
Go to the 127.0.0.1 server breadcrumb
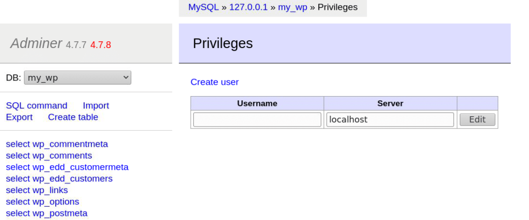248,7
